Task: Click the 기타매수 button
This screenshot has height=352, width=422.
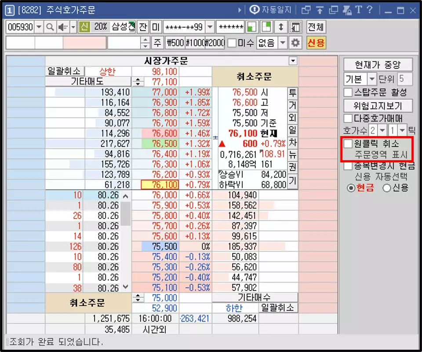Action: (255, 298)
